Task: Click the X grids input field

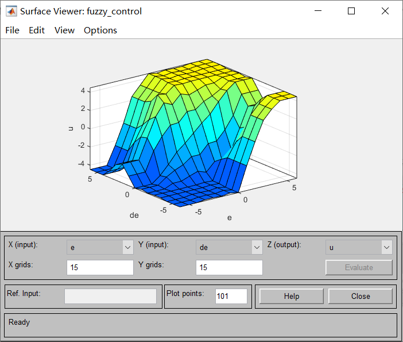Action: point(100,267)
